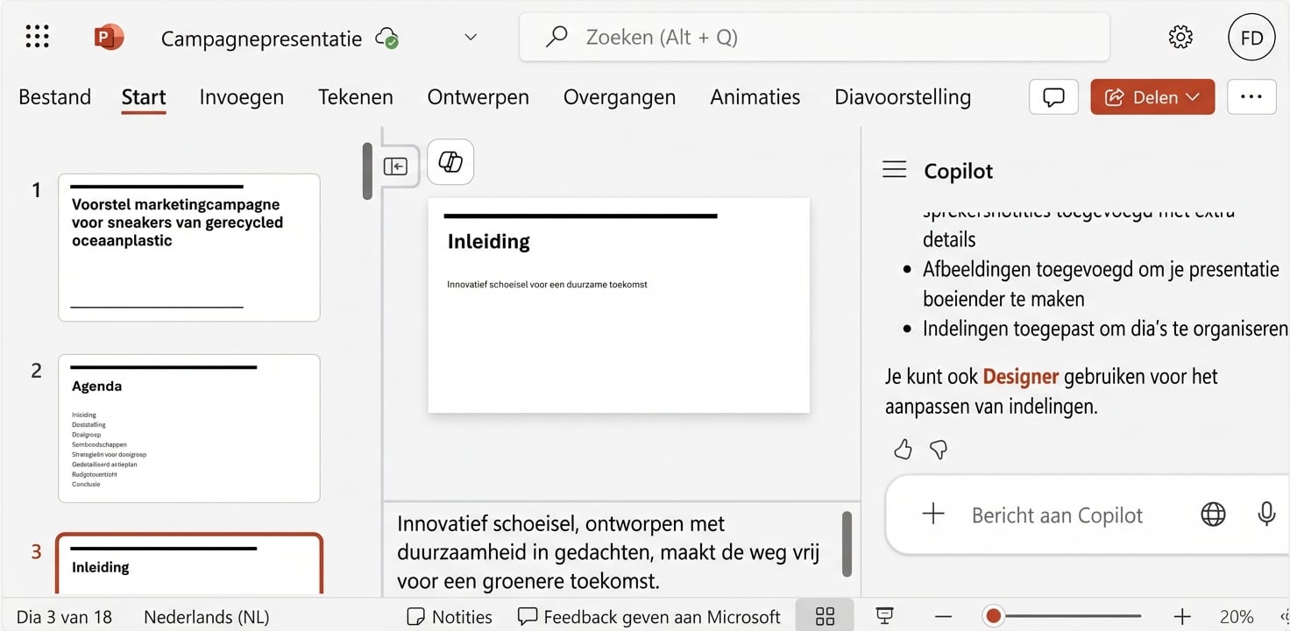Open the Designer link in Copilot text
This screenshot has height=631, width=1290.
[x=1022, y=376]
